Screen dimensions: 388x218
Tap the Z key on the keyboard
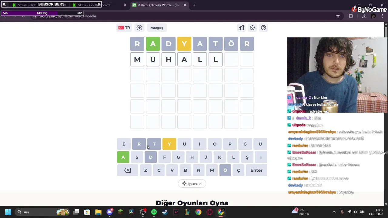(x=145, y=170)
